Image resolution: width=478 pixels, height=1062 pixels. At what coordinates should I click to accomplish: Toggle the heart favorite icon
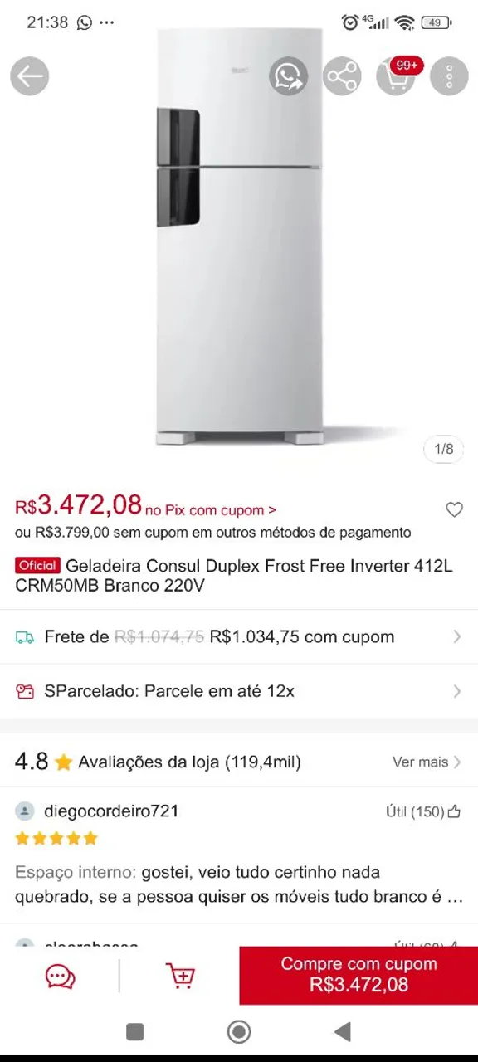pos(454,510)
